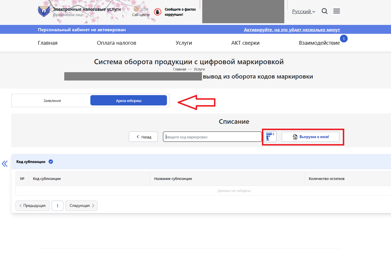This screenshot has height=259, width=391.
Task: Click the Сообщите о фактах коррупции link
Action: click(180, 12)
